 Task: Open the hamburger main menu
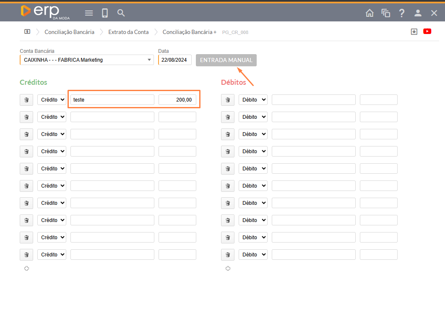pos(89,13)
